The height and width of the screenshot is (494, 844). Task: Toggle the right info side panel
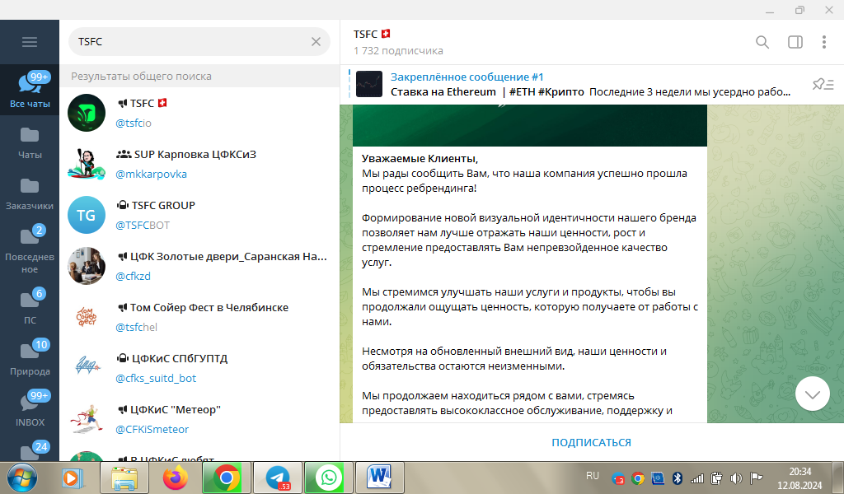point(795,42)
